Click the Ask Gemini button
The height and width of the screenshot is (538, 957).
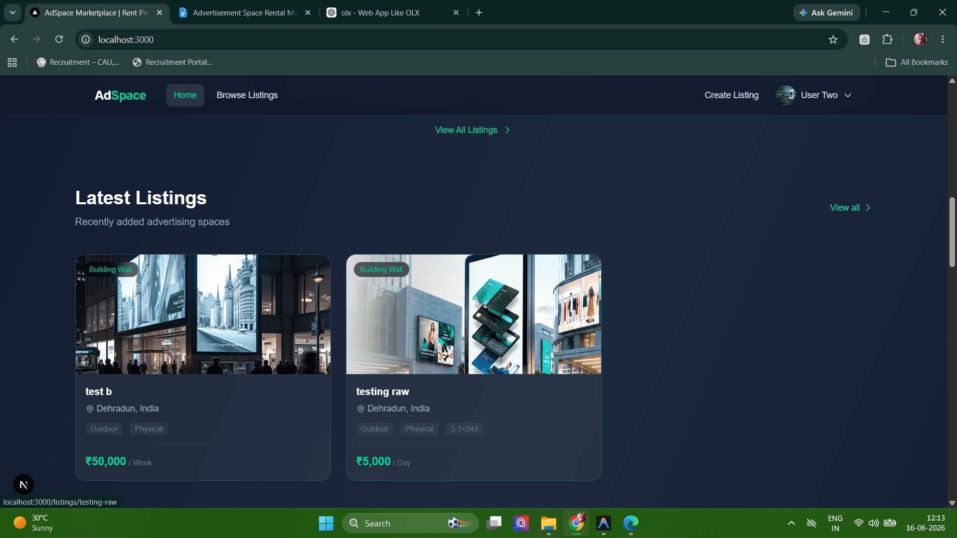pyautogui.click(x=826, y=12)
